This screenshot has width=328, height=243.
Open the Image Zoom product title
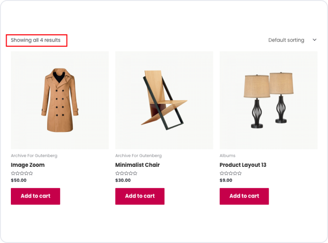click(x=28, y=165)
